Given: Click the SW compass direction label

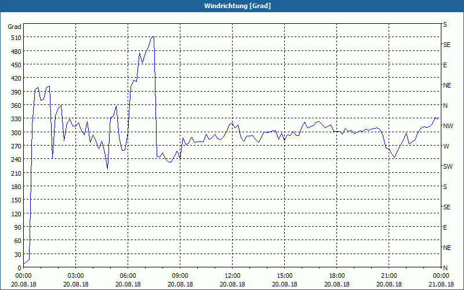Looking at the screenshot, I should click(x=448, y=166).
